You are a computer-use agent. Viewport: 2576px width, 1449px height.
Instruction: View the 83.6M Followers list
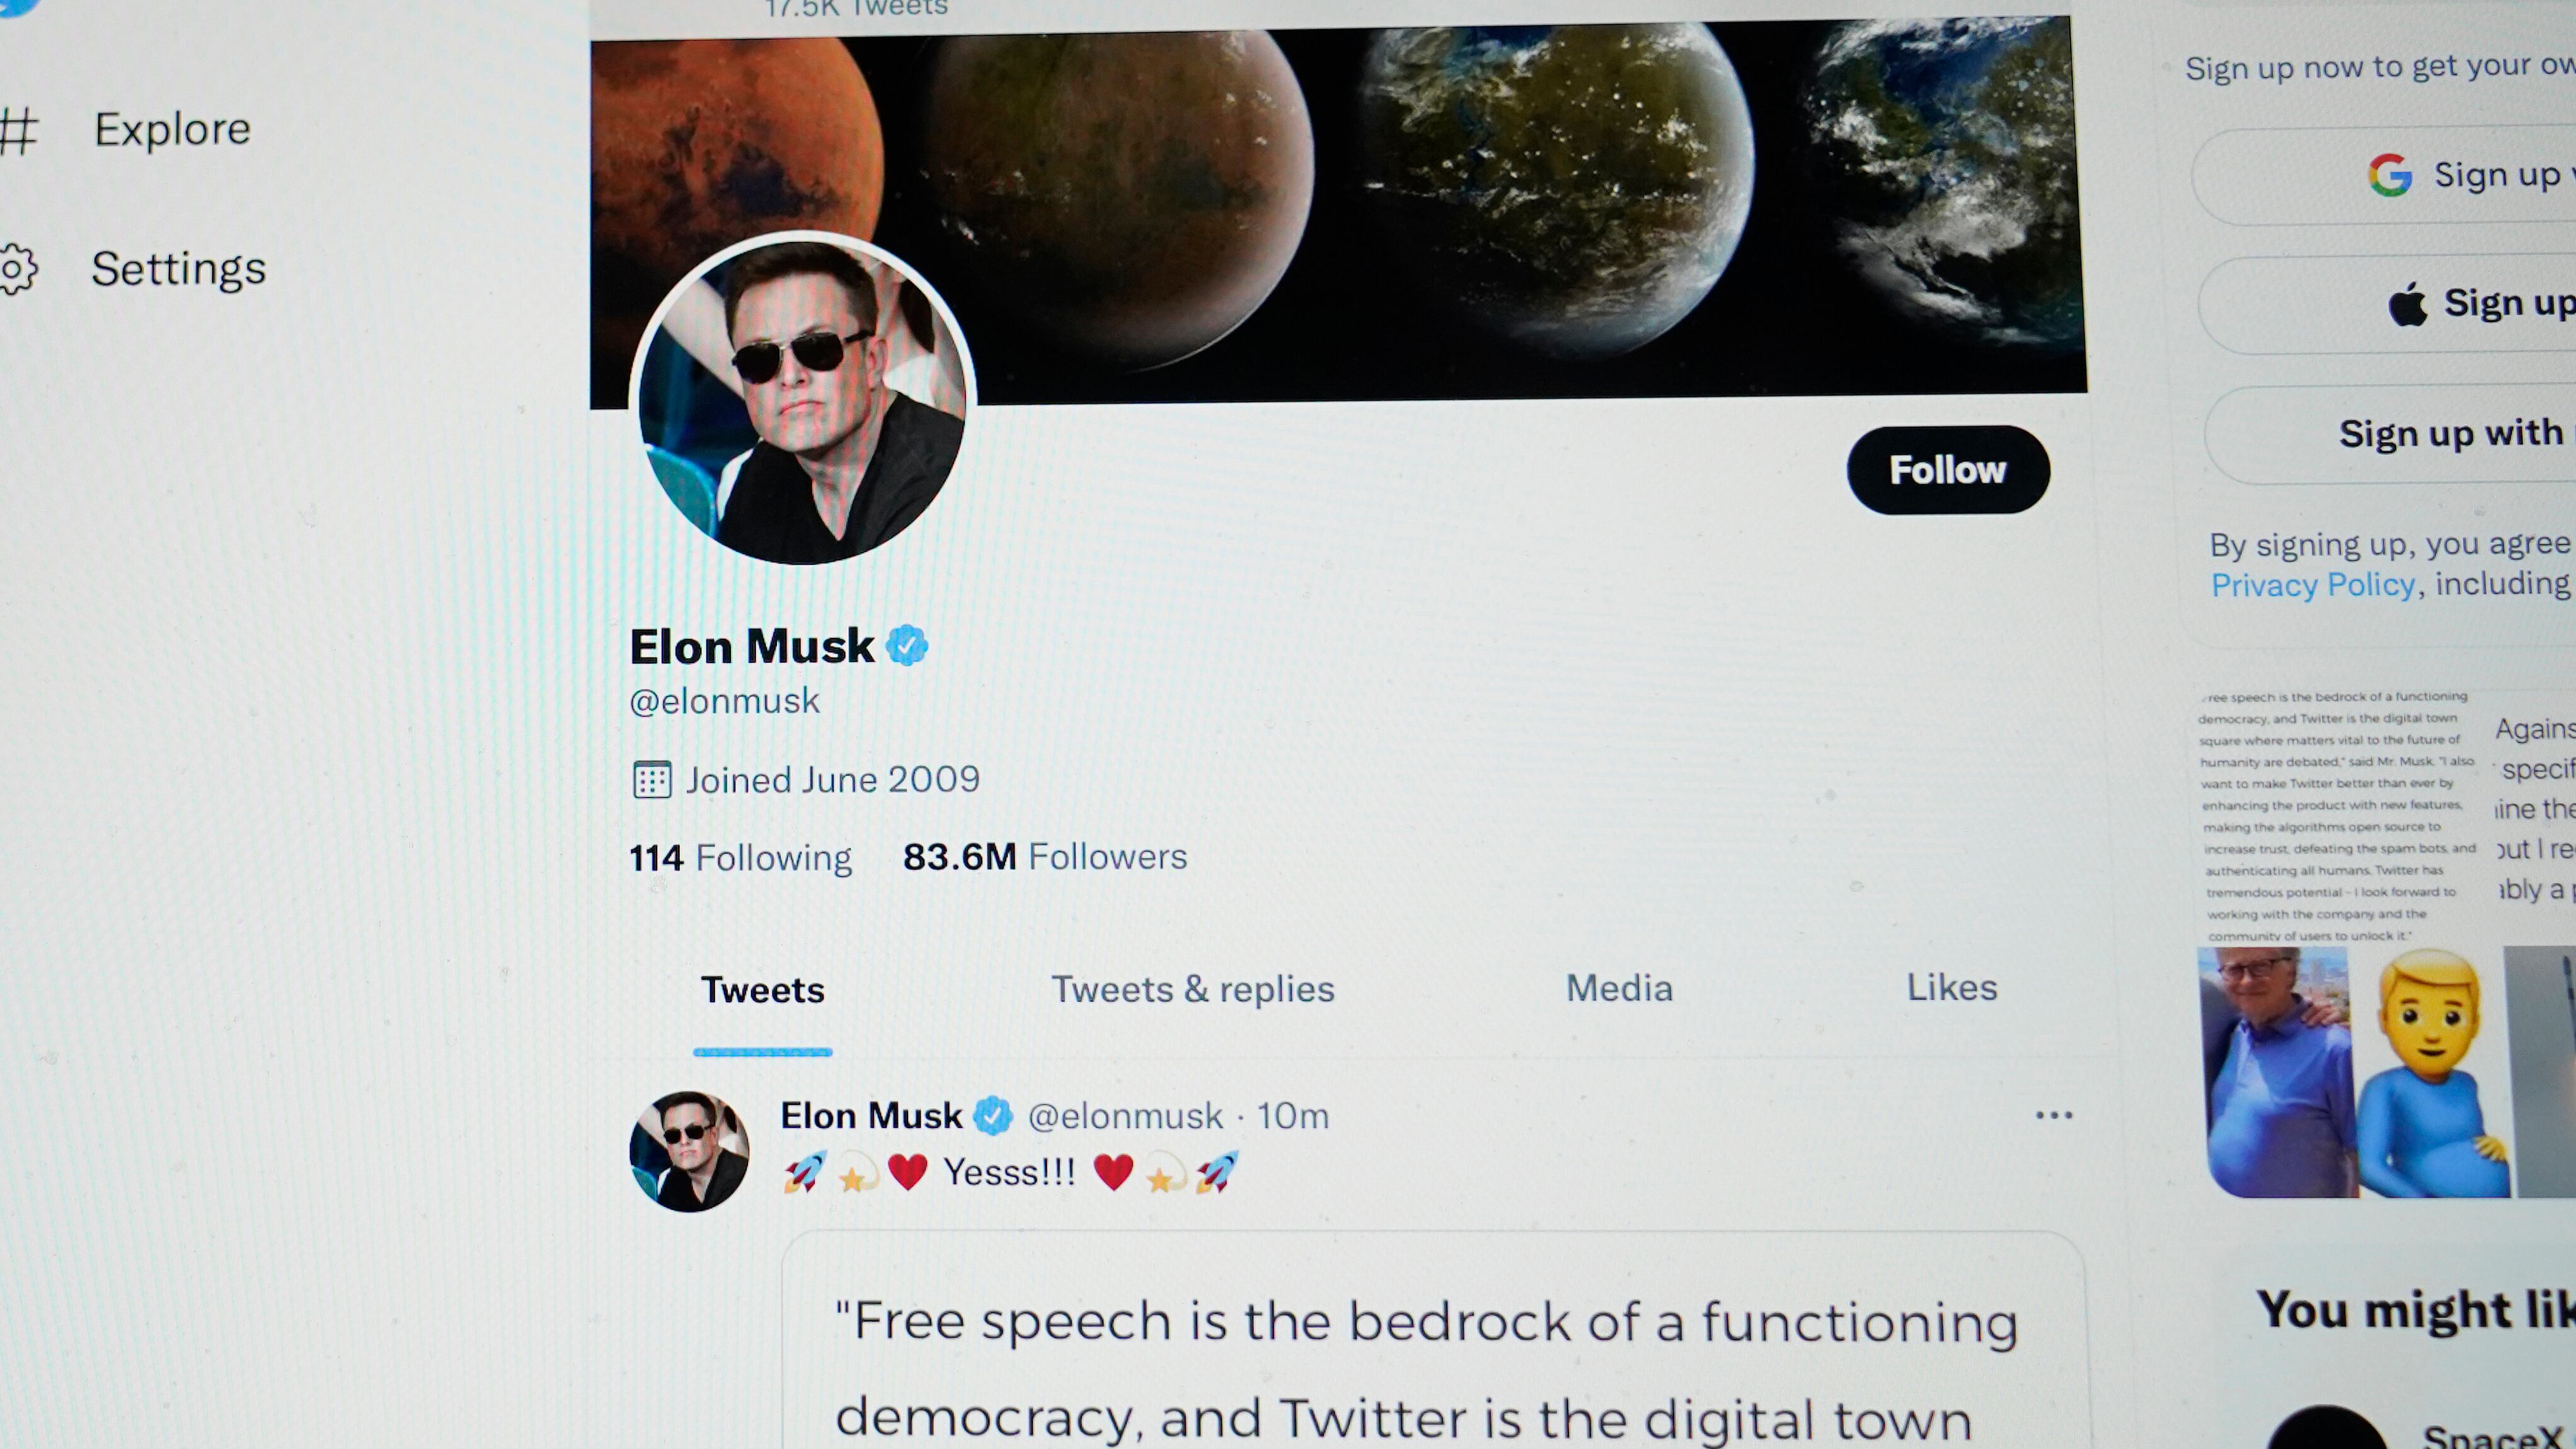1045,857
